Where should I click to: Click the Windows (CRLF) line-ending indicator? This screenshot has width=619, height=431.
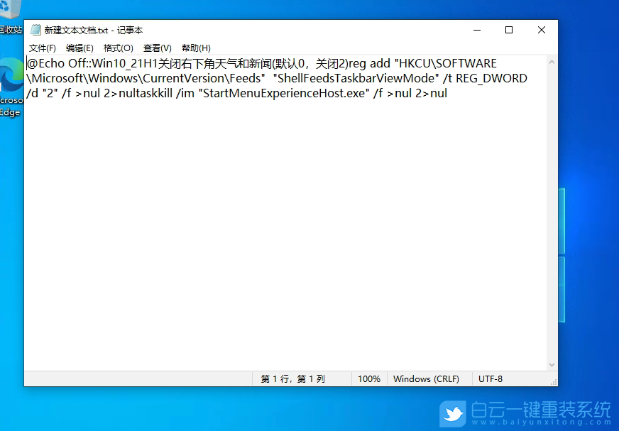point(429,378)
